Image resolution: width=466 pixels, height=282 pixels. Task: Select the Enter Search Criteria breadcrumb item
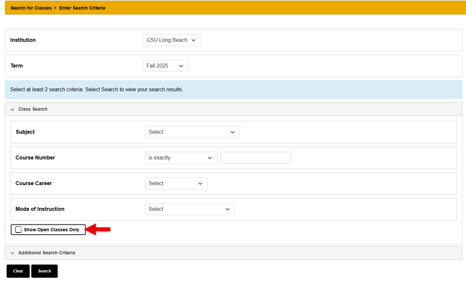(x=82, y=8)
